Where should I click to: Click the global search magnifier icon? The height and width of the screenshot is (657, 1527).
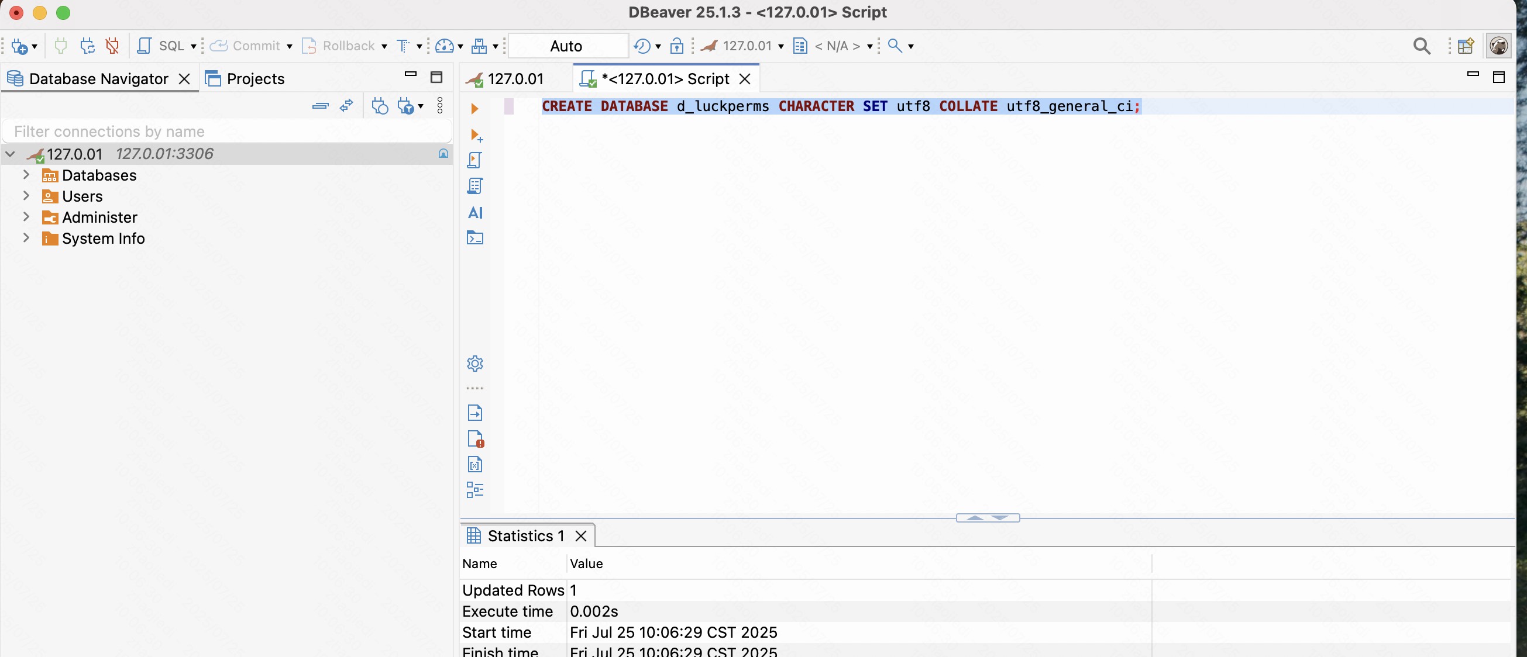pos(1422,46)
